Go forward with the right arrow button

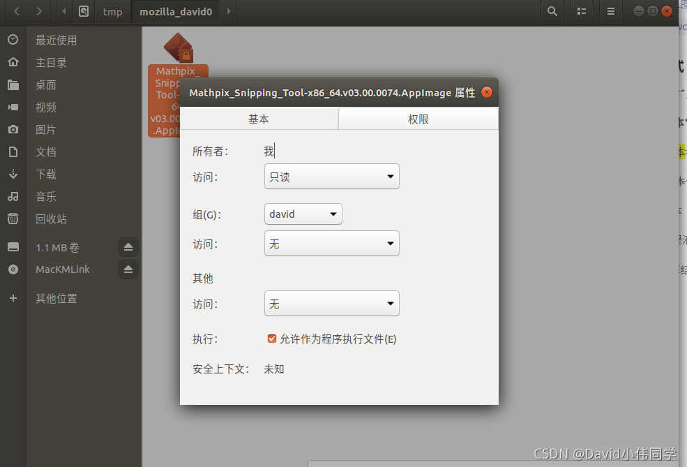[x=39, y=11]
